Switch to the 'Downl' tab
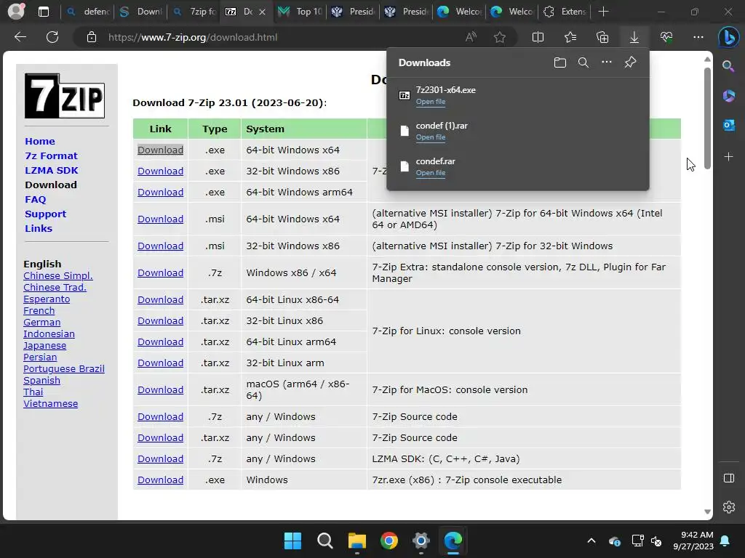Image resolution: width=745 pixels, height=558 pixels. 140,12
